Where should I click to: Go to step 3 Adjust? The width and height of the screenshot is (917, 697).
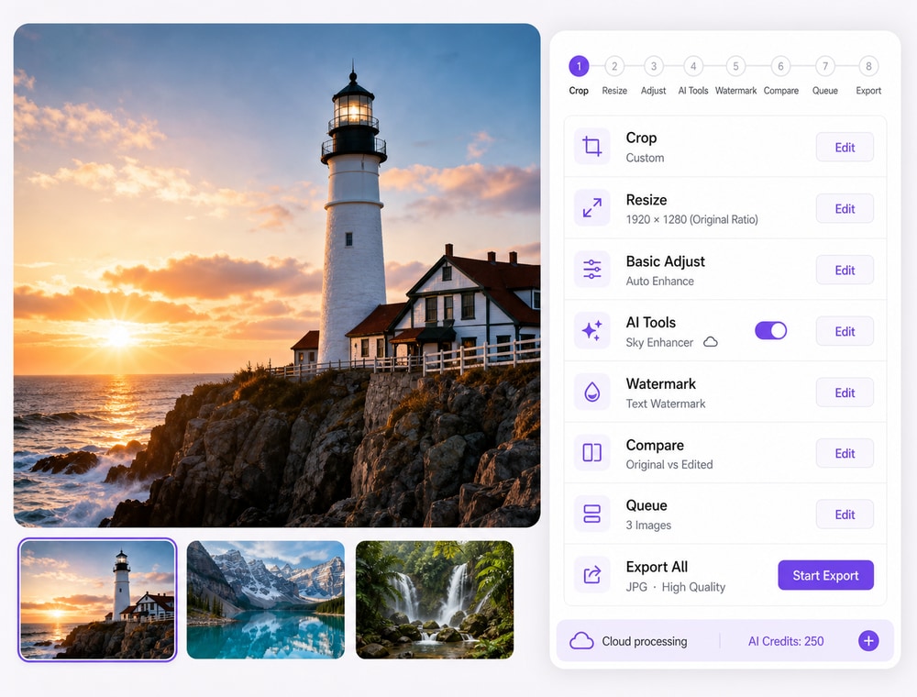(654, 66)
